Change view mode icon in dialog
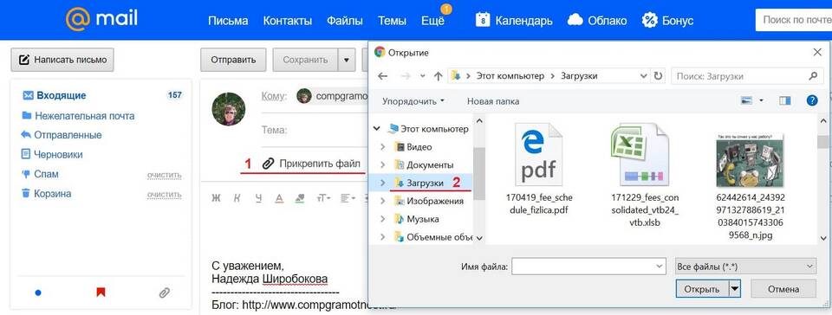The width and height of the screenshot is (832, 315). (x=746, y=100)
